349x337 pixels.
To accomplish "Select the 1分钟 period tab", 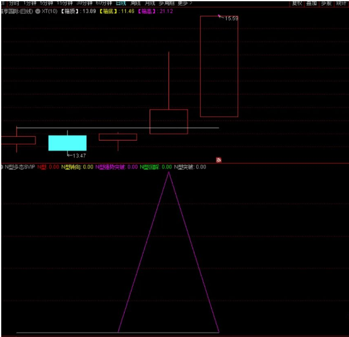I will 30,3.
